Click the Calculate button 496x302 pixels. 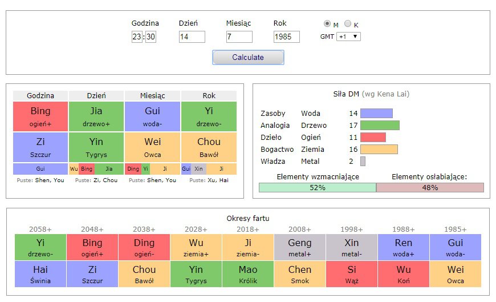tap(248, 57)
